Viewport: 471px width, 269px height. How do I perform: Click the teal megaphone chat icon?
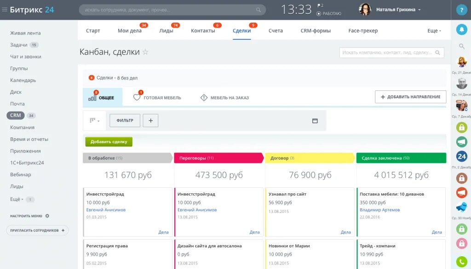click(462, 141)
